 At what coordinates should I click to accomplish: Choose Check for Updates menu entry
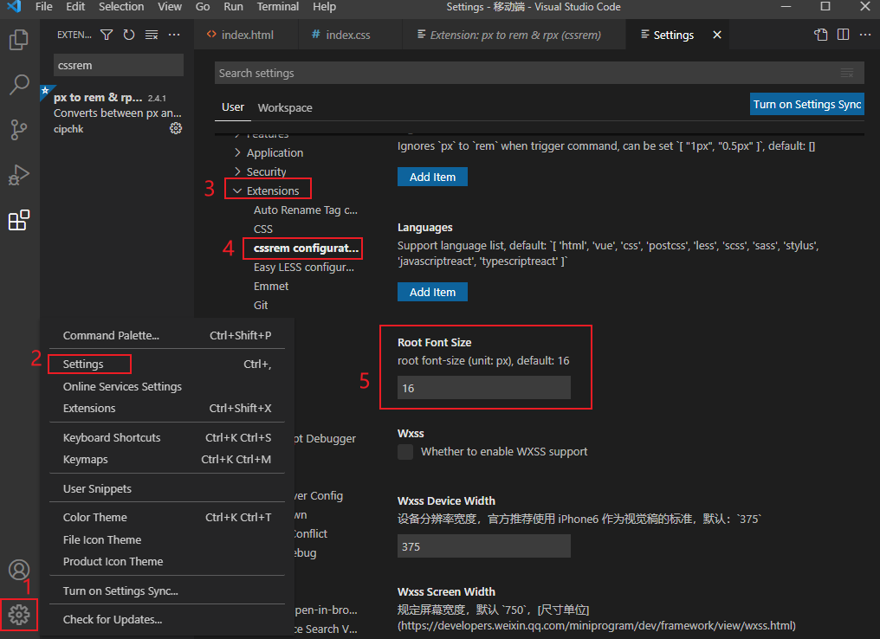(x=166, y=619)
